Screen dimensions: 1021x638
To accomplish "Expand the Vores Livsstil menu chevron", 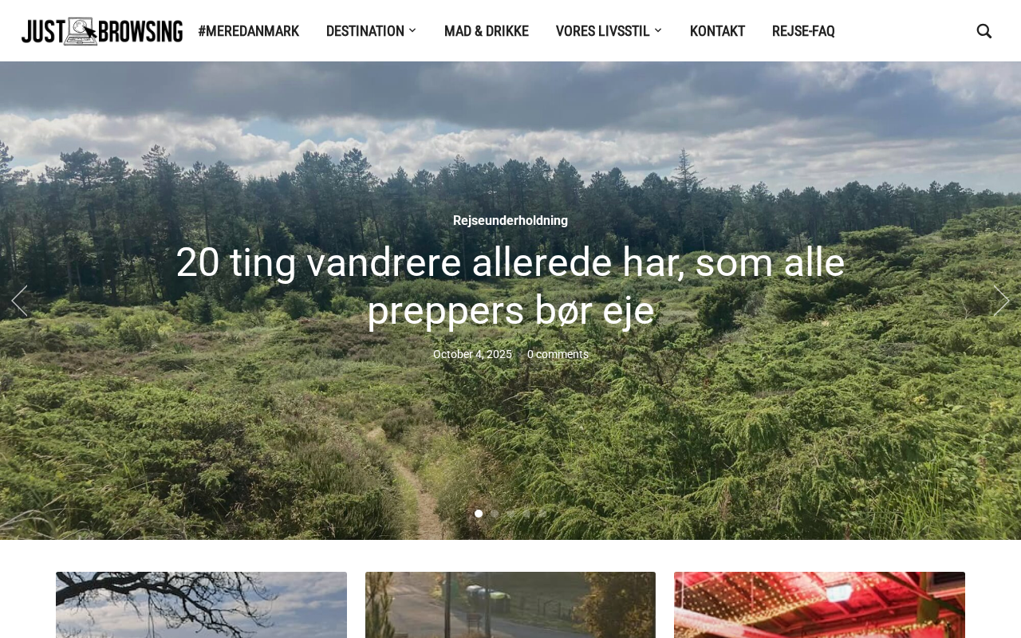I will pos(658,31).
